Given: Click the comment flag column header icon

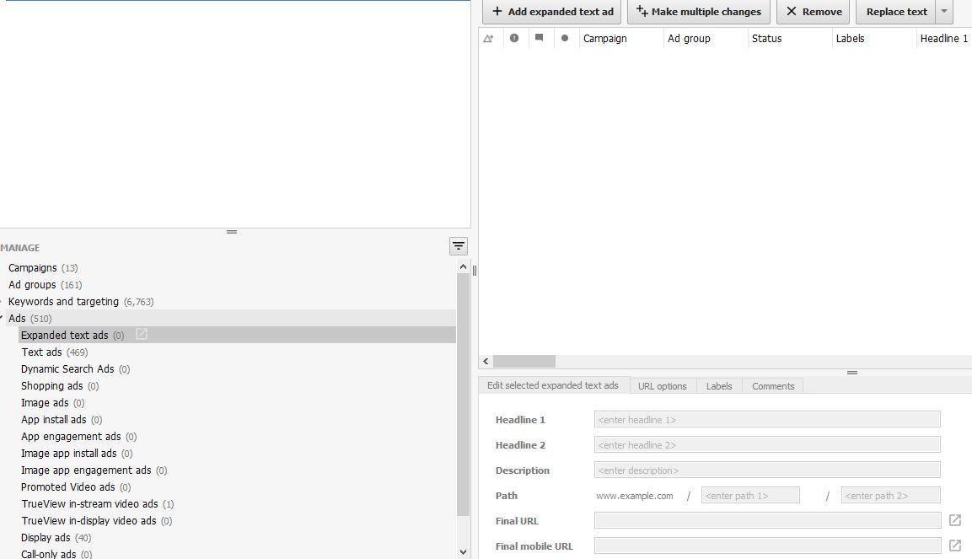Looking at the screenshot, I should (540, 38).
